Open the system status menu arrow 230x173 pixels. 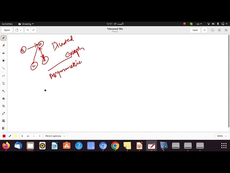pos(227,24)
